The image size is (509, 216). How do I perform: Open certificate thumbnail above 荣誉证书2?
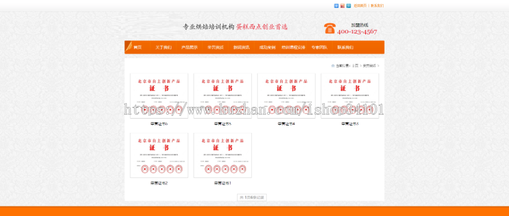(x=159, y=155)
